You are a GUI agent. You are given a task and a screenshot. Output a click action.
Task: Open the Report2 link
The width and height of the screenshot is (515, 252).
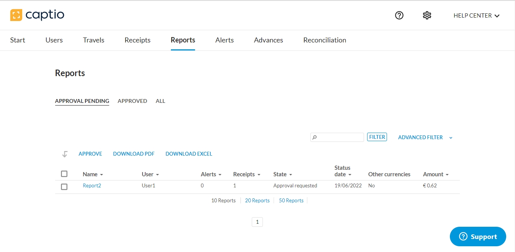coord(92,186)
